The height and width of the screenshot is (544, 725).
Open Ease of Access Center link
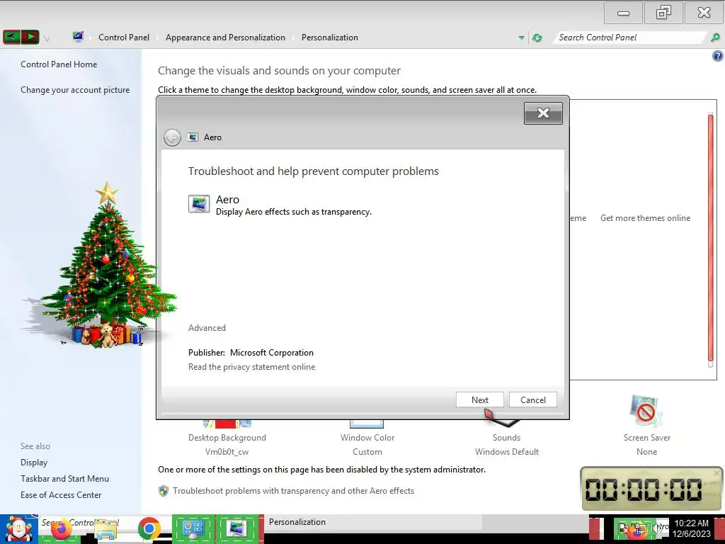coord(61,495)
